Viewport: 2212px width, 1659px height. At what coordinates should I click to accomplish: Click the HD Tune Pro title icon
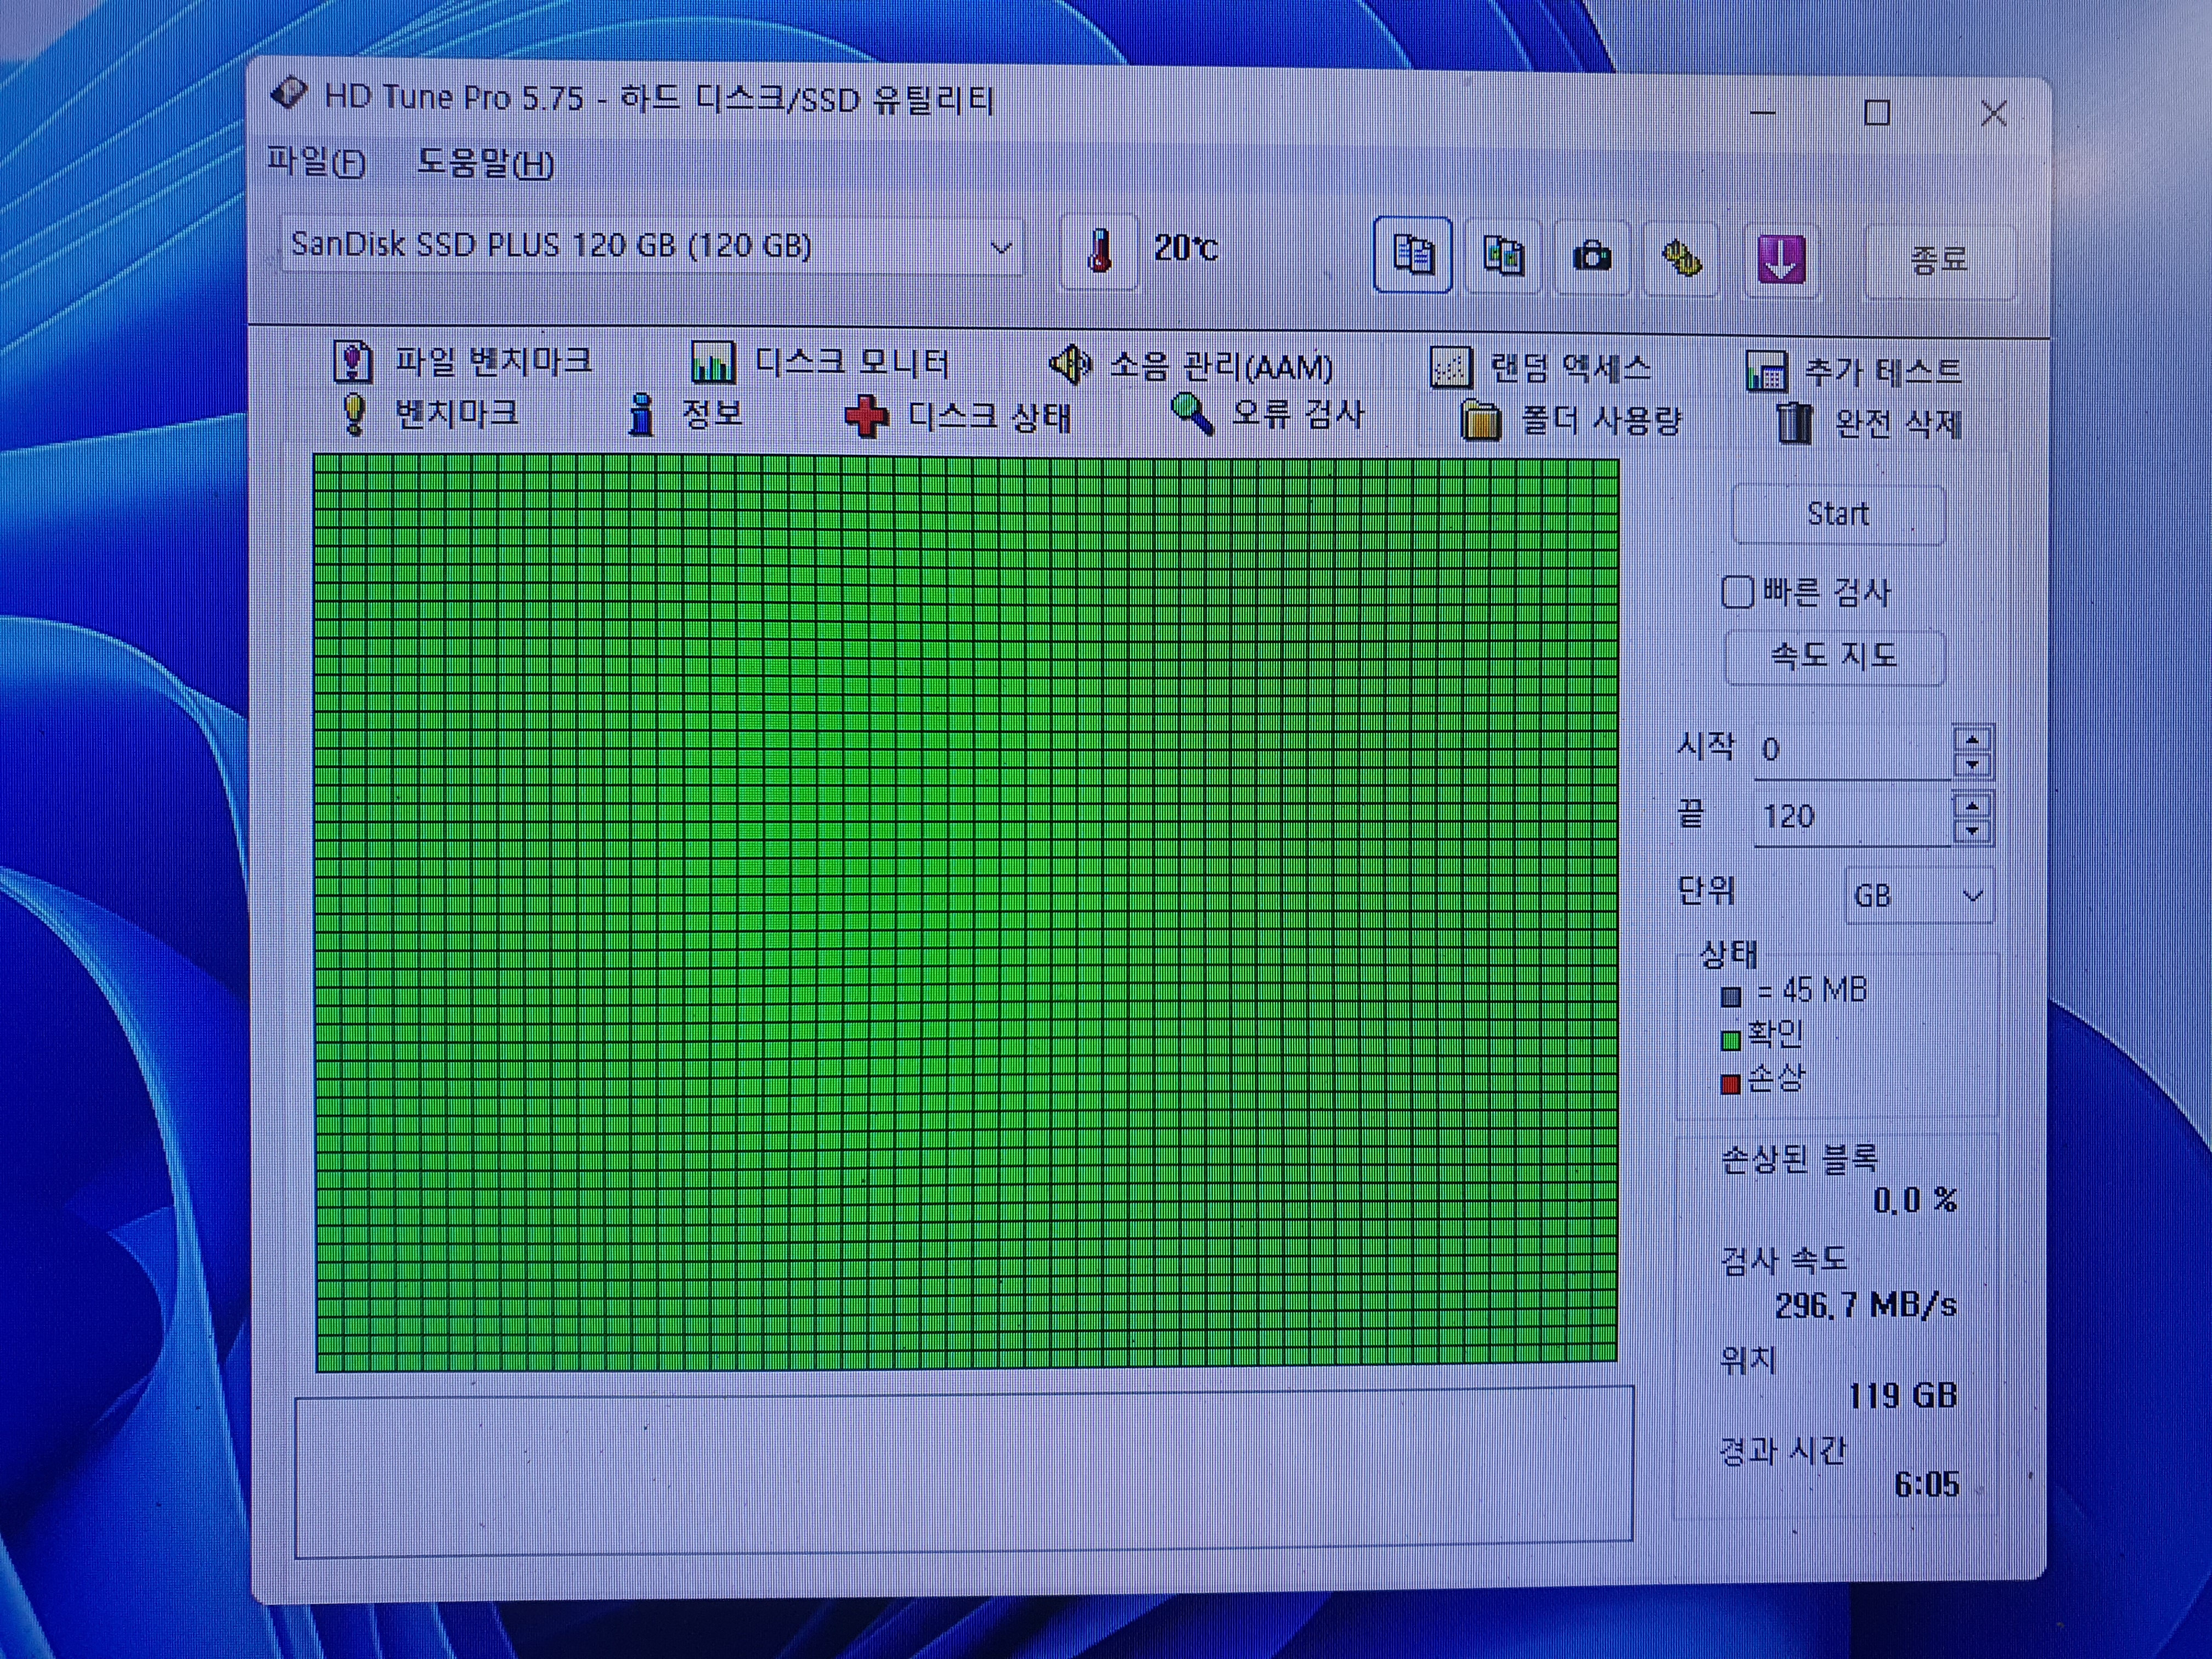289,94
